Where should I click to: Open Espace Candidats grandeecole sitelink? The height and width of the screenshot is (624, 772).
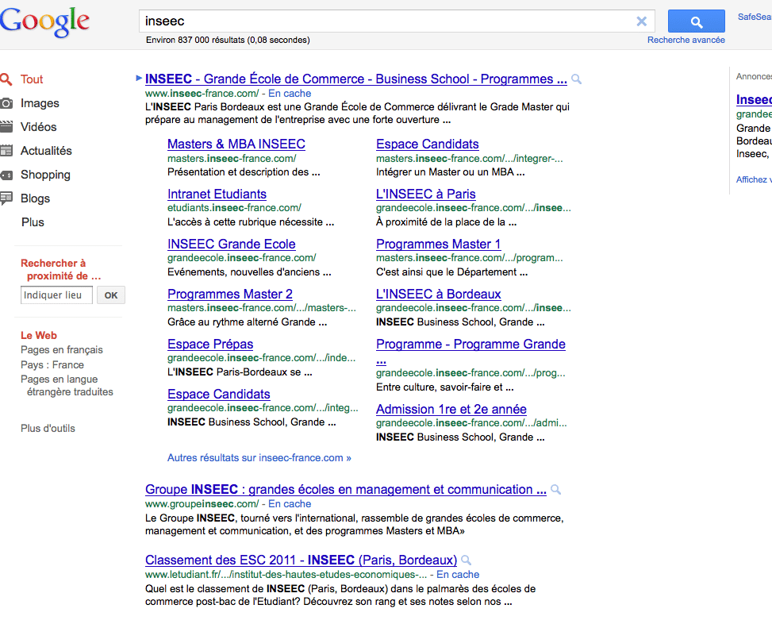pyautogui.click(x=219, y=395)
